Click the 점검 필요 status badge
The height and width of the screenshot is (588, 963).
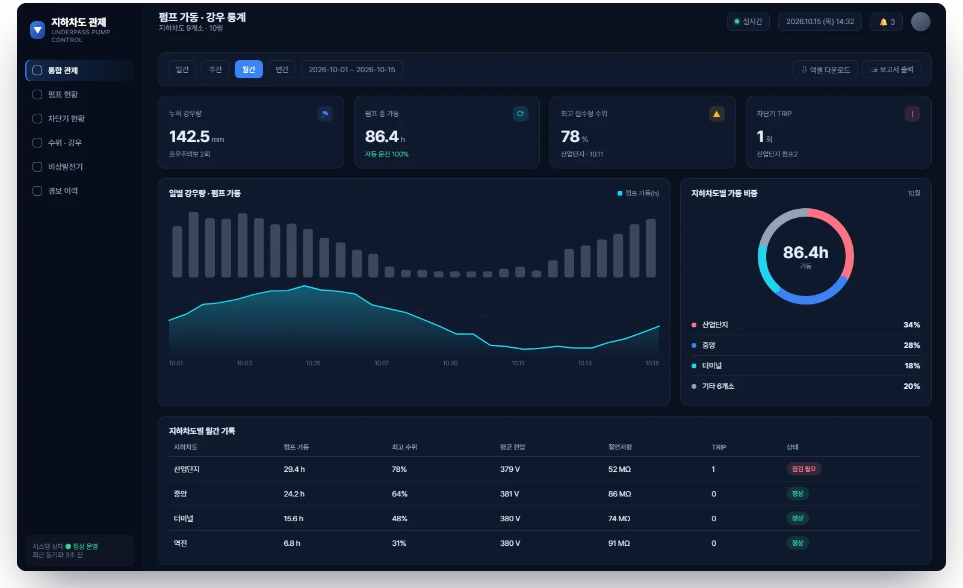click(x=804, y=469)
